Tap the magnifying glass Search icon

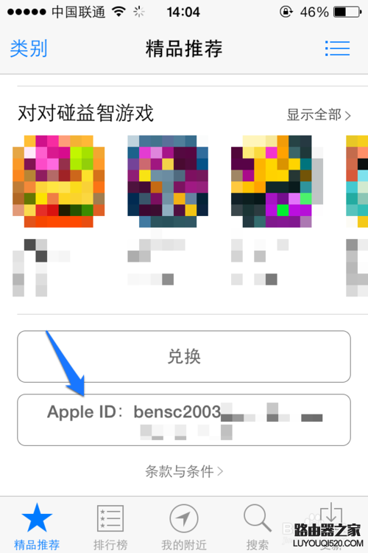257,518
